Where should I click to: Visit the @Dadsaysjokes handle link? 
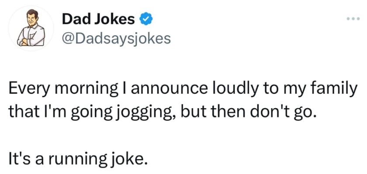(x=116, y=39)
